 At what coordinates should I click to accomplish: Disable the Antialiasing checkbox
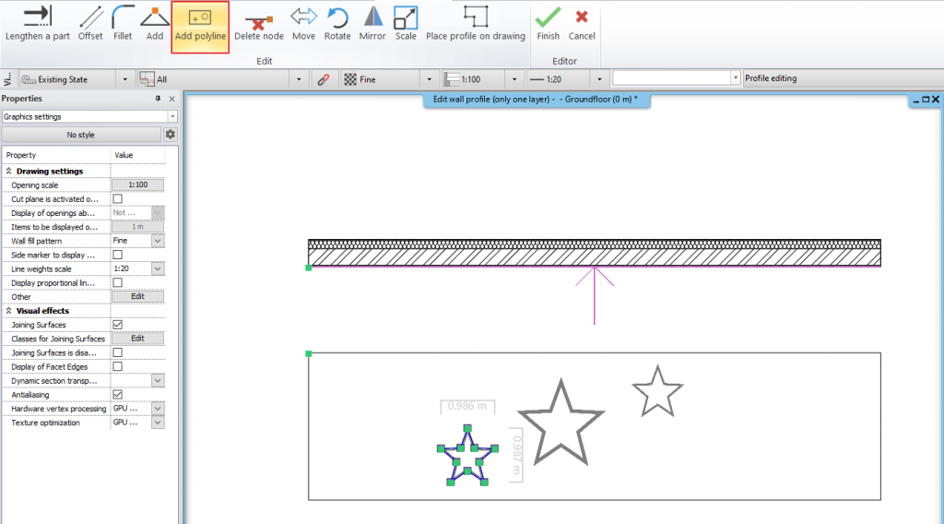pos(117,395)
